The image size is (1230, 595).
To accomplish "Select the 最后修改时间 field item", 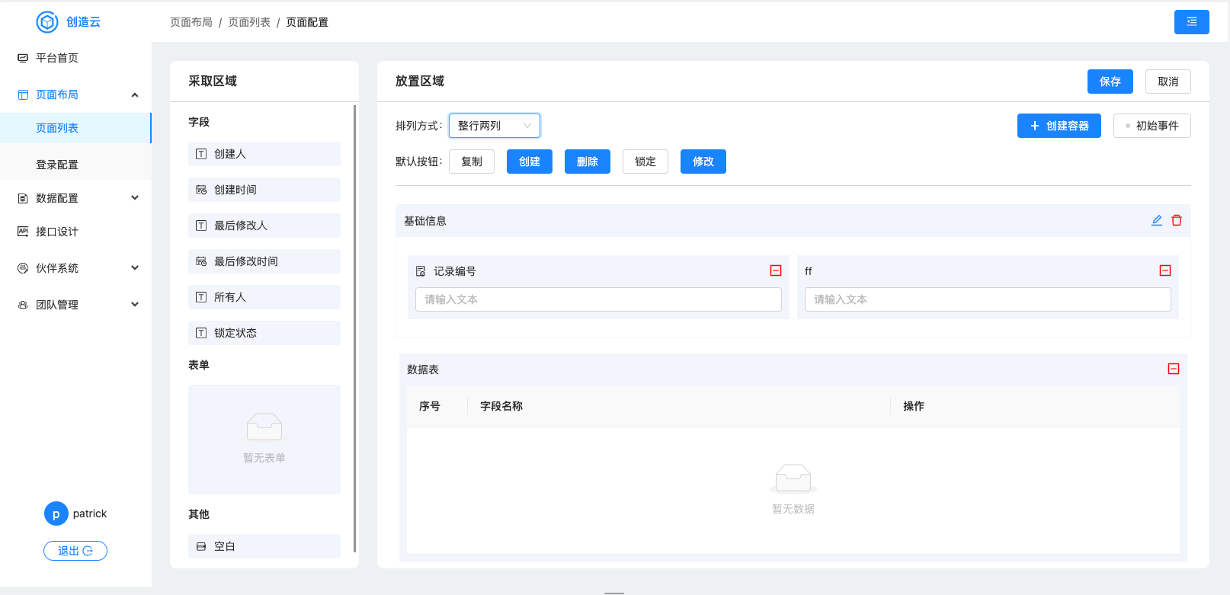I will pyautogui.click(x=264, y=261).
